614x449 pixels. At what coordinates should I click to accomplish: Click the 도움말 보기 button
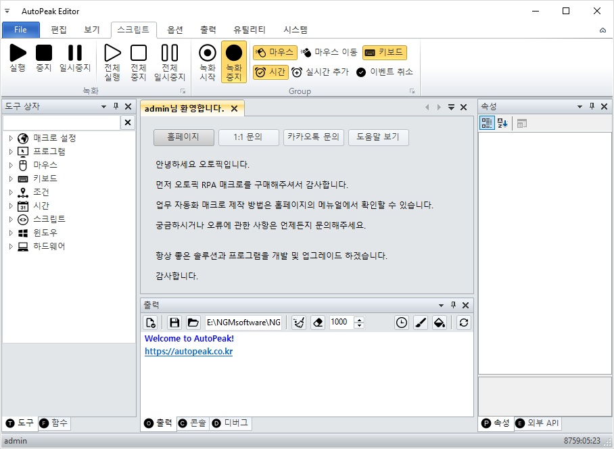point(379,137)
